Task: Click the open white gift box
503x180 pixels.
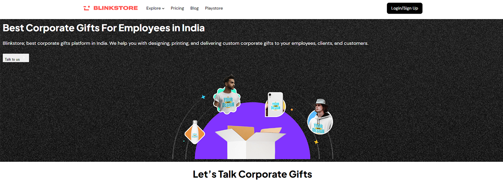Action: coord(250,142)
